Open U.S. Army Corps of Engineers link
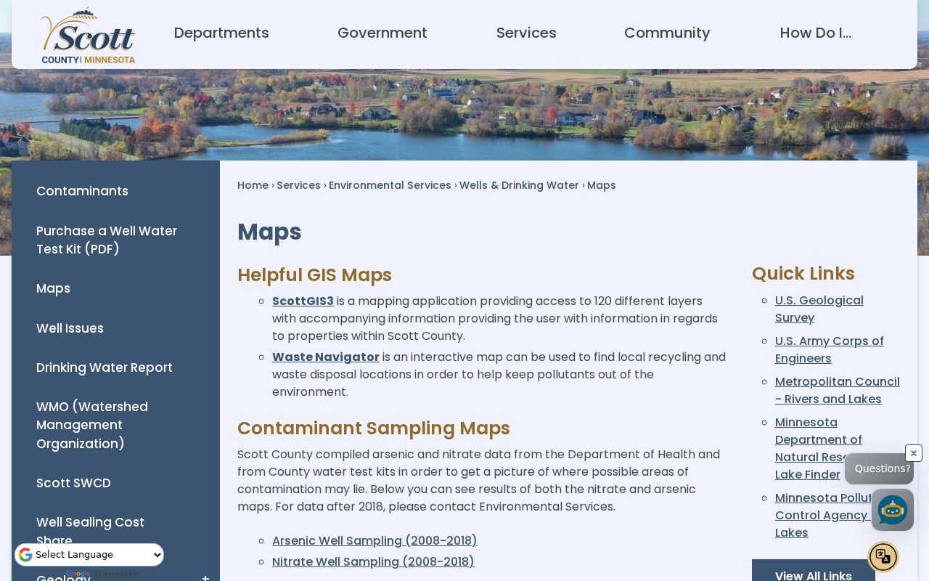The width and height of the screenshot is (929, 581). click(830, 349)
